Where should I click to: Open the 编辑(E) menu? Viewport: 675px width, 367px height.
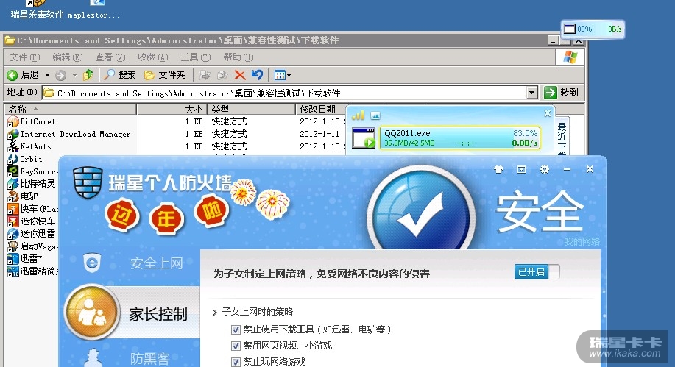click(x=68, y=57)
